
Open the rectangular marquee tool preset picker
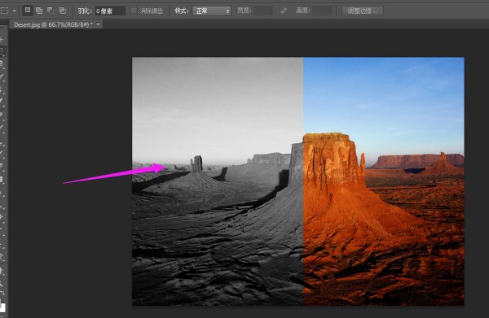pos(4,11)
